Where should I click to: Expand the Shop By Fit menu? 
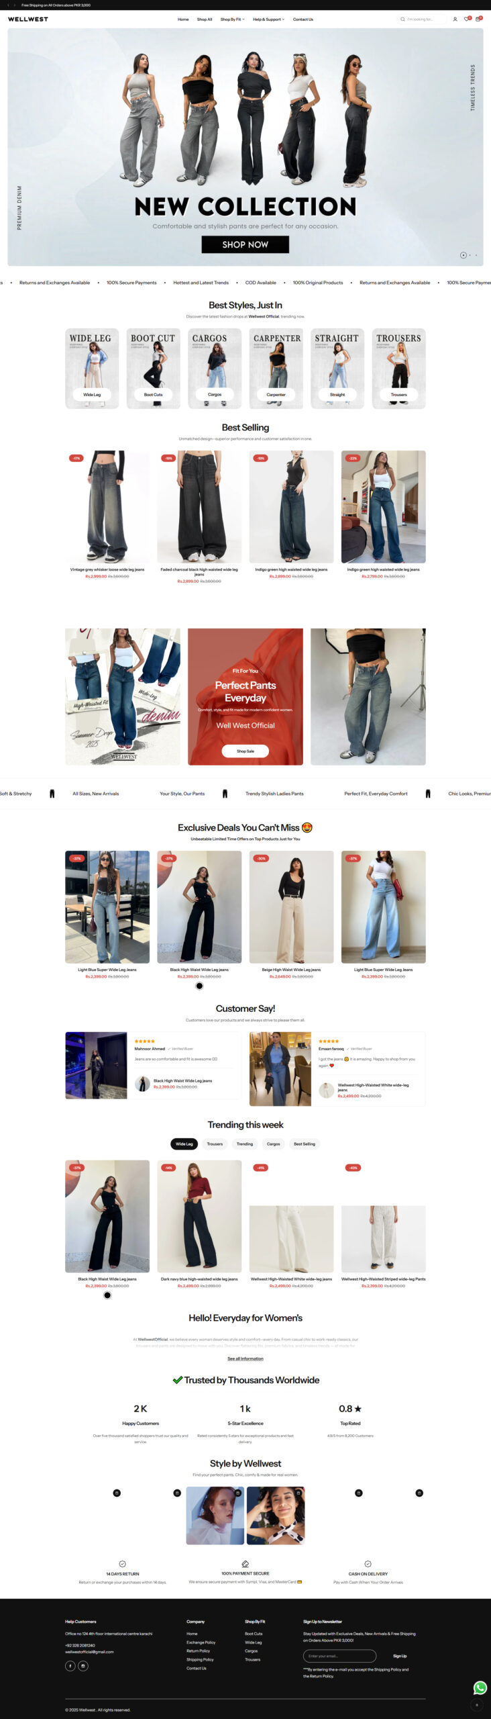[x=232, y=19]
